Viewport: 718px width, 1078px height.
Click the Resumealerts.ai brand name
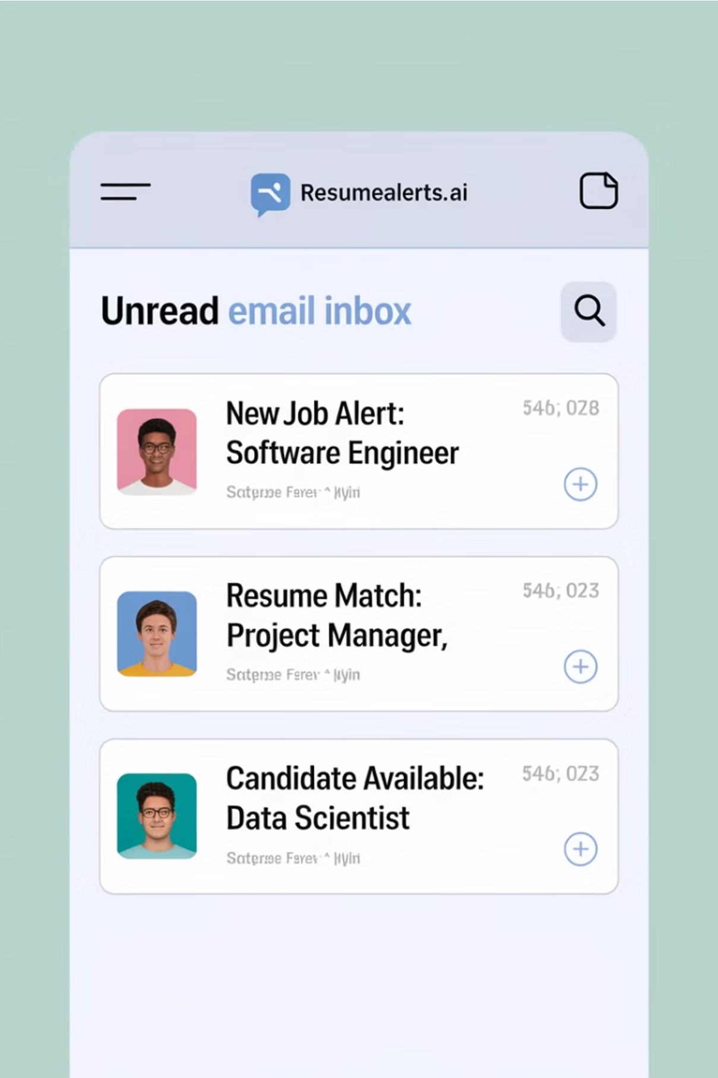[384, 192]
